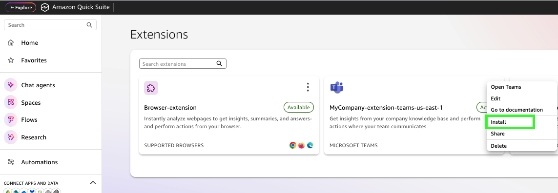Click the Research icon
This screenshot has width=558, height=193.
(x=11, y=137)
